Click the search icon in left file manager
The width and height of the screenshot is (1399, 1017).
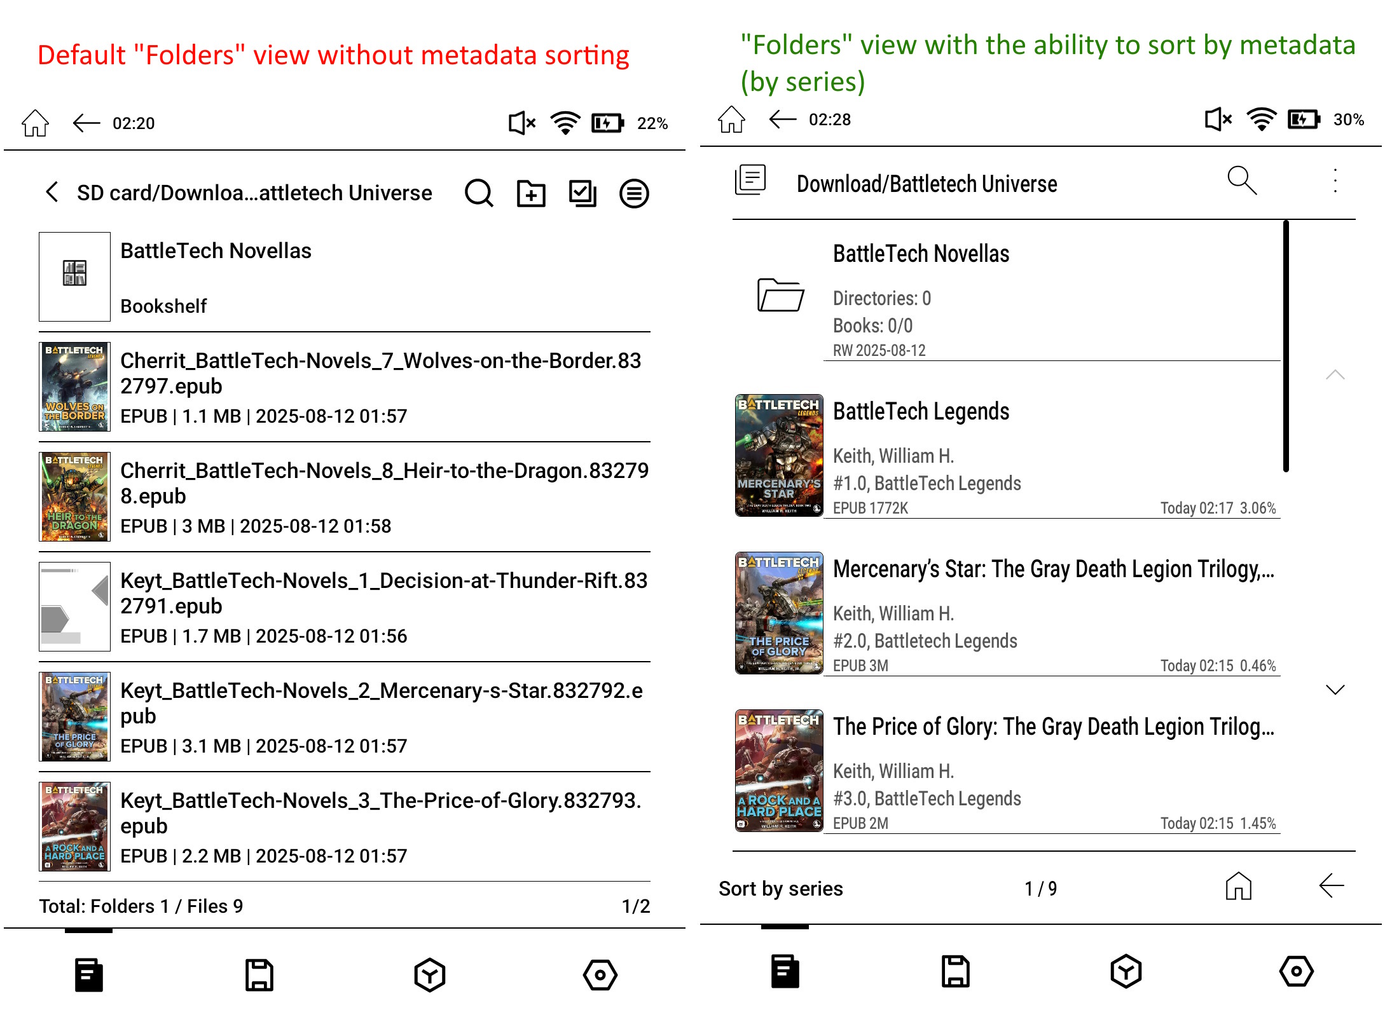click(x=479, y=193)
